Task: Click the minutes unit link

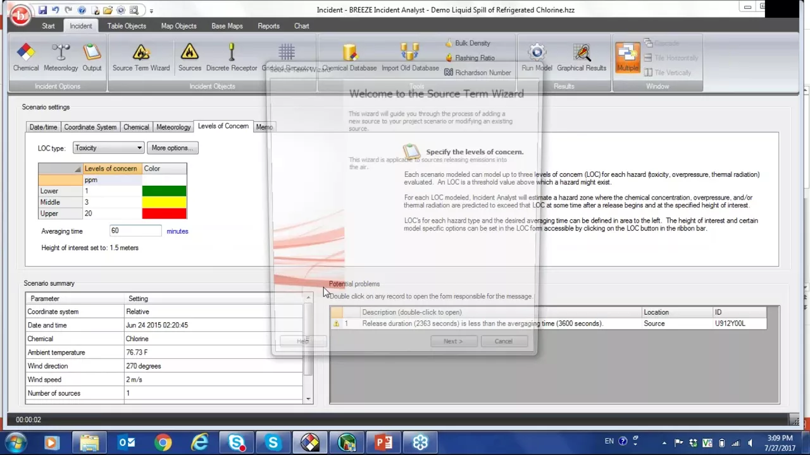Action: pyautogui.click(x=177, y=231)
